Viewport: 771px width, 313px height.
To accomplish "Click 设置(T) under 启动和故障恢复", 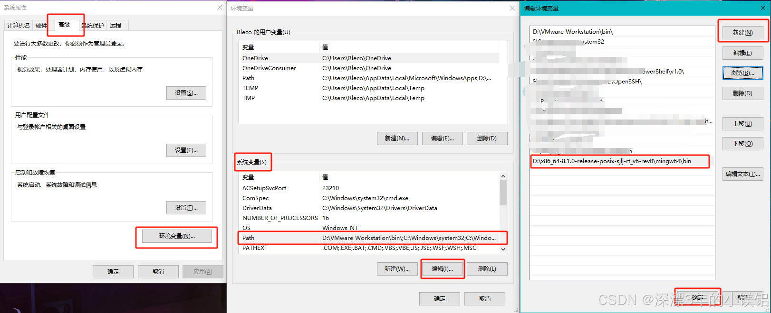I will [x=186, y=208].
